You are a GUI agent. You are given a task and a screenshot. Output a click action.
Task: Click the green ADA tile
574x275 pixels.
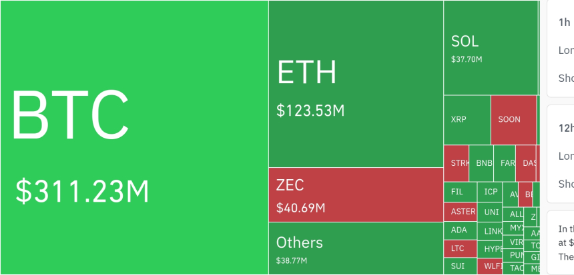[460, 230]
